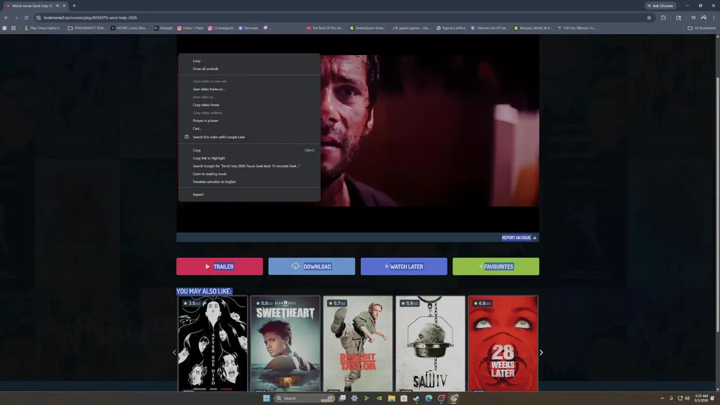Open volume control in system tray

click(x=687, y=398)
